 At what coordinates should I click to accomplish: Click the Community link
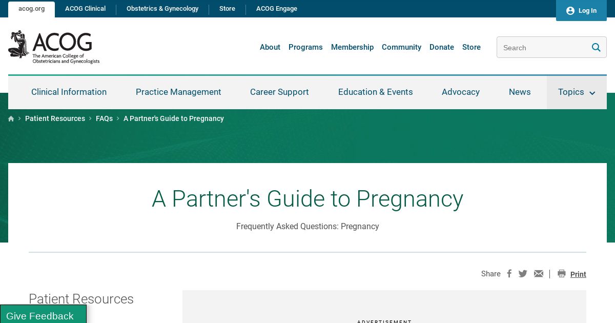(401, 47)
